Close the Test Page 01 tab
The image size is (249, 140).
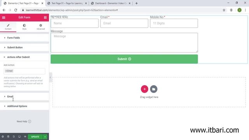pyautogui.click(x=86, y=3)
